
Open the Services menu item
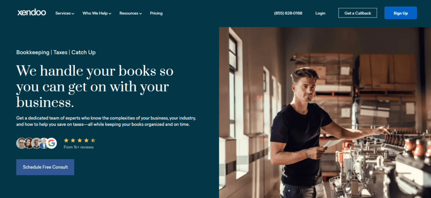(64, 13)
